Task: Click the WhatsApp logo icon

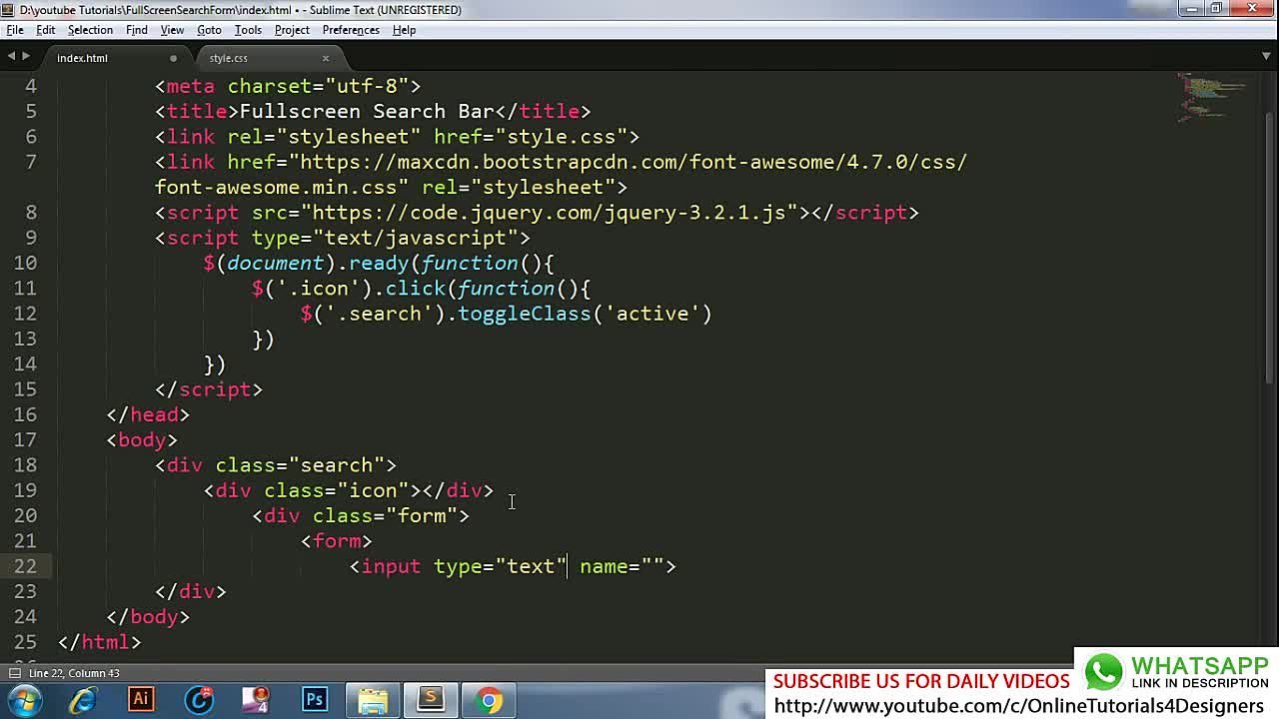Action: 1104,672
